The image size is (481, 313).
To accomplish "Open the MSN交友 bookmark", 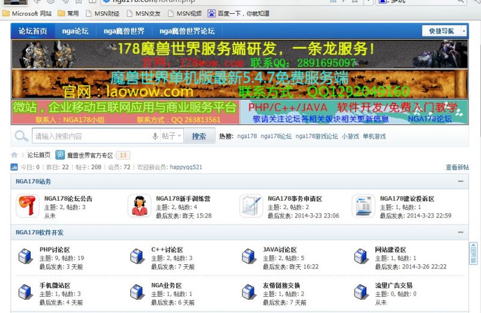I will (x=144, y=13).
